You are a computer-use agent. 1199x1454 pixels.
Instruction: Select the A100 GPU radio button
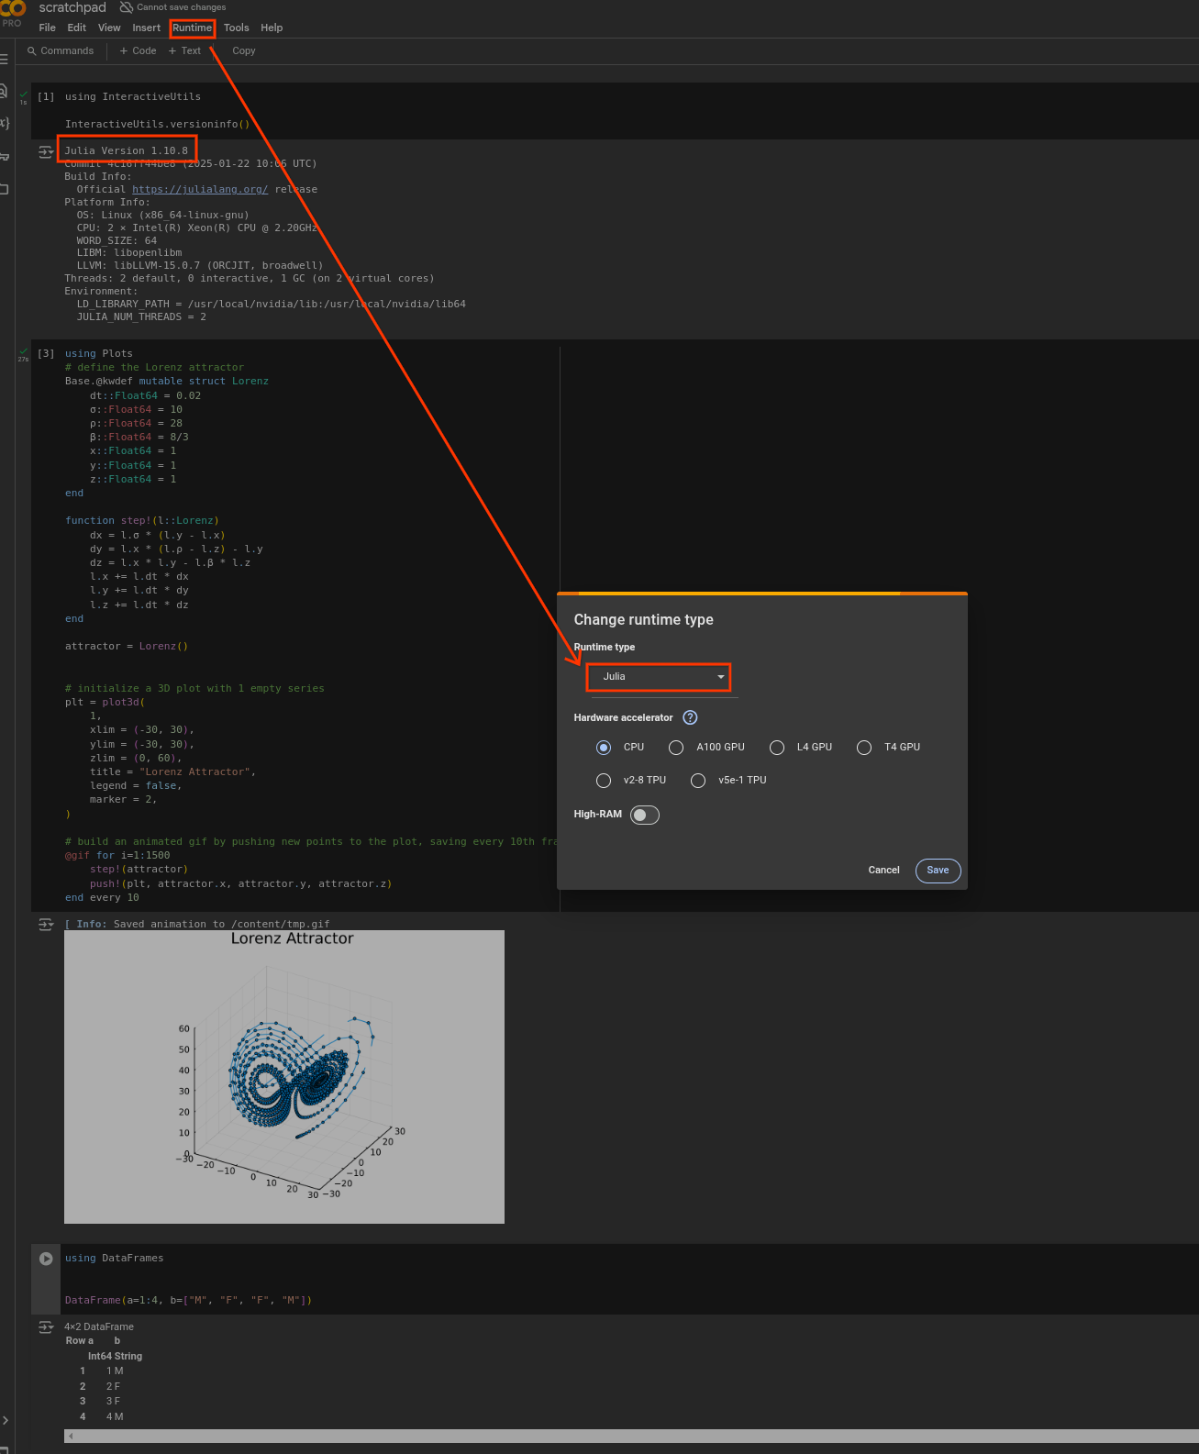(676, 748)
